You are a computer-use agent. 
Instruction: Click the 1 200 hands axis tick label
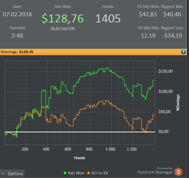point(132,149)
